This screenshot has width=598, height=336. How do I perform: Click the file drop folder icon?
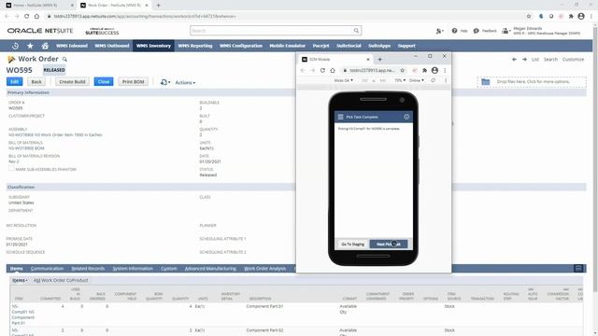(486, 82)
